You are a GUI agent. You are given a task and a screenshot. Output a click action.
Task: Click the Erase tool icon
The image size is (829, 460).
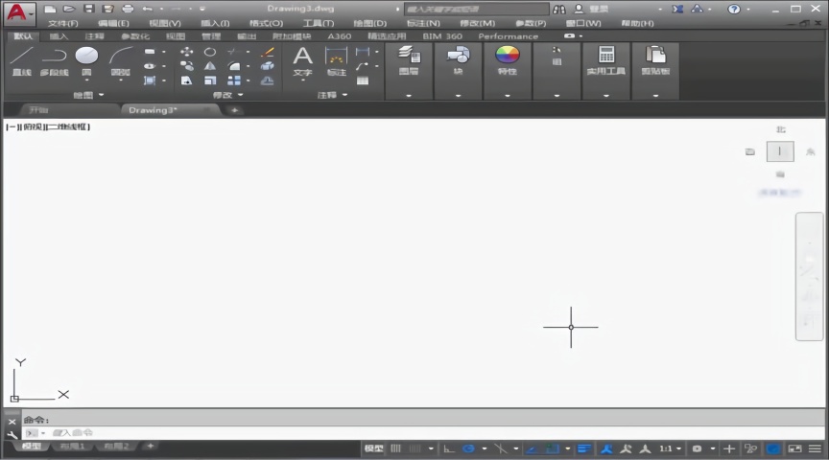point(268,52)
